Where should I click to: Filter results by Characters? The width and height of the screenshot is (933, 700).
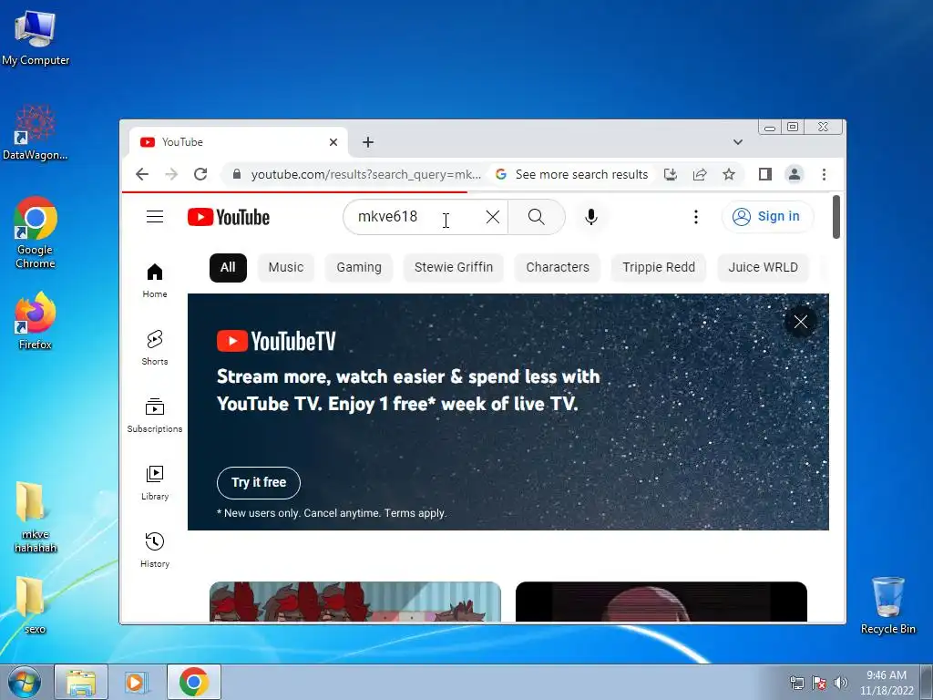[558, 267]
